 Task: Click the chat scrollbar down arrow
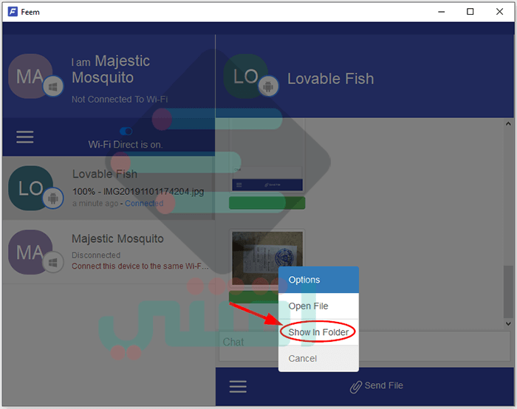click(508, 323)
